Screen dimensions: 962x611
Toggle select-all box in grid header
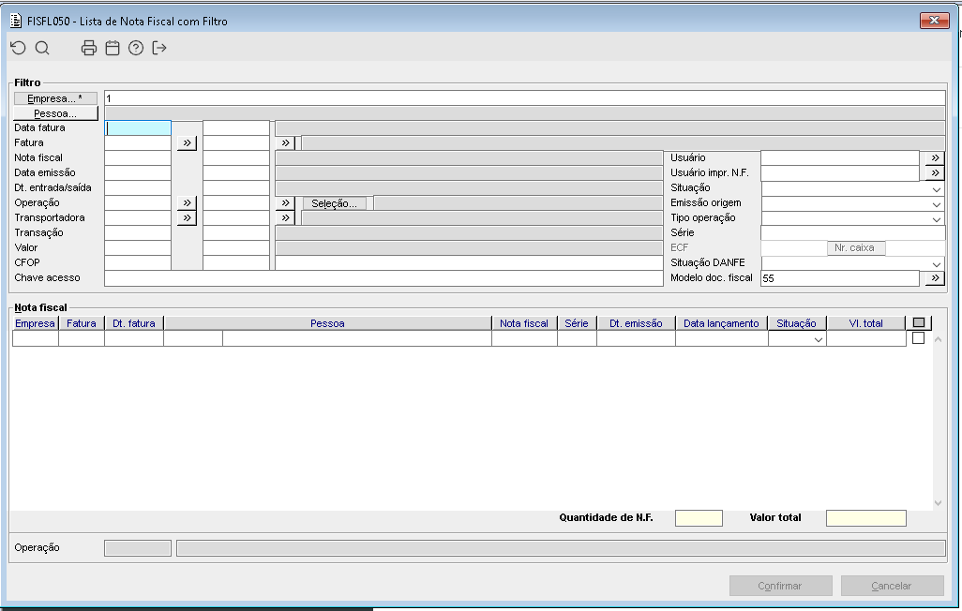919,322
